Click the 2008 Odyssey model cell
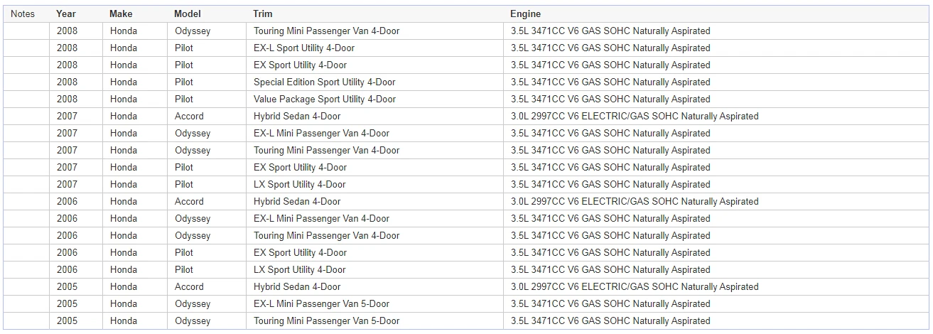Viewport: 933px width, 334px height. 193,31
